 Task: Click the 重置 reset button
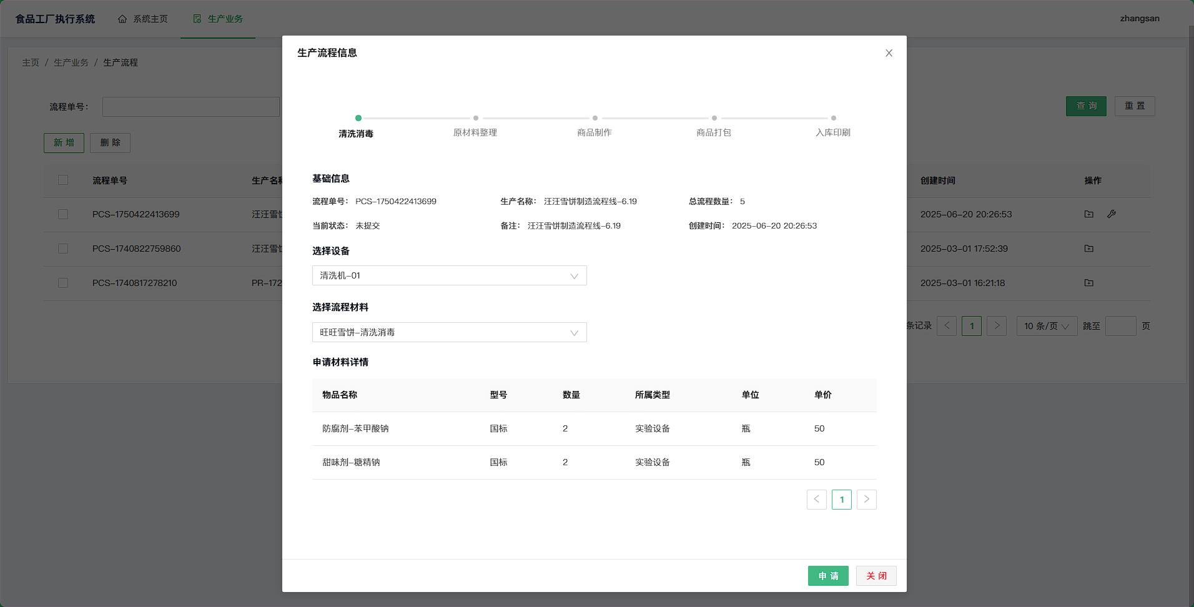(x=1135, y=106)
